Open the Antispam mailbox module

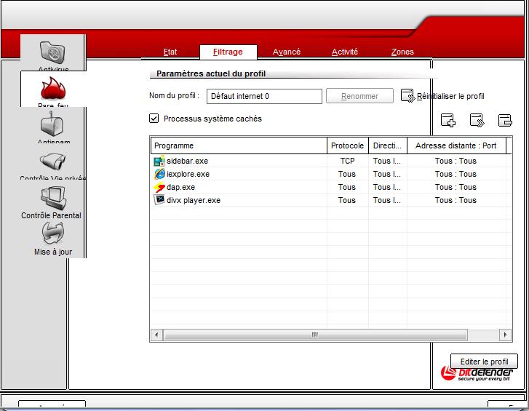coord(52,124)
